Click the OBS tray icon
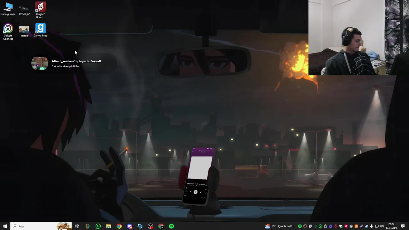The image size is (409, 230). tap(305, 226)
